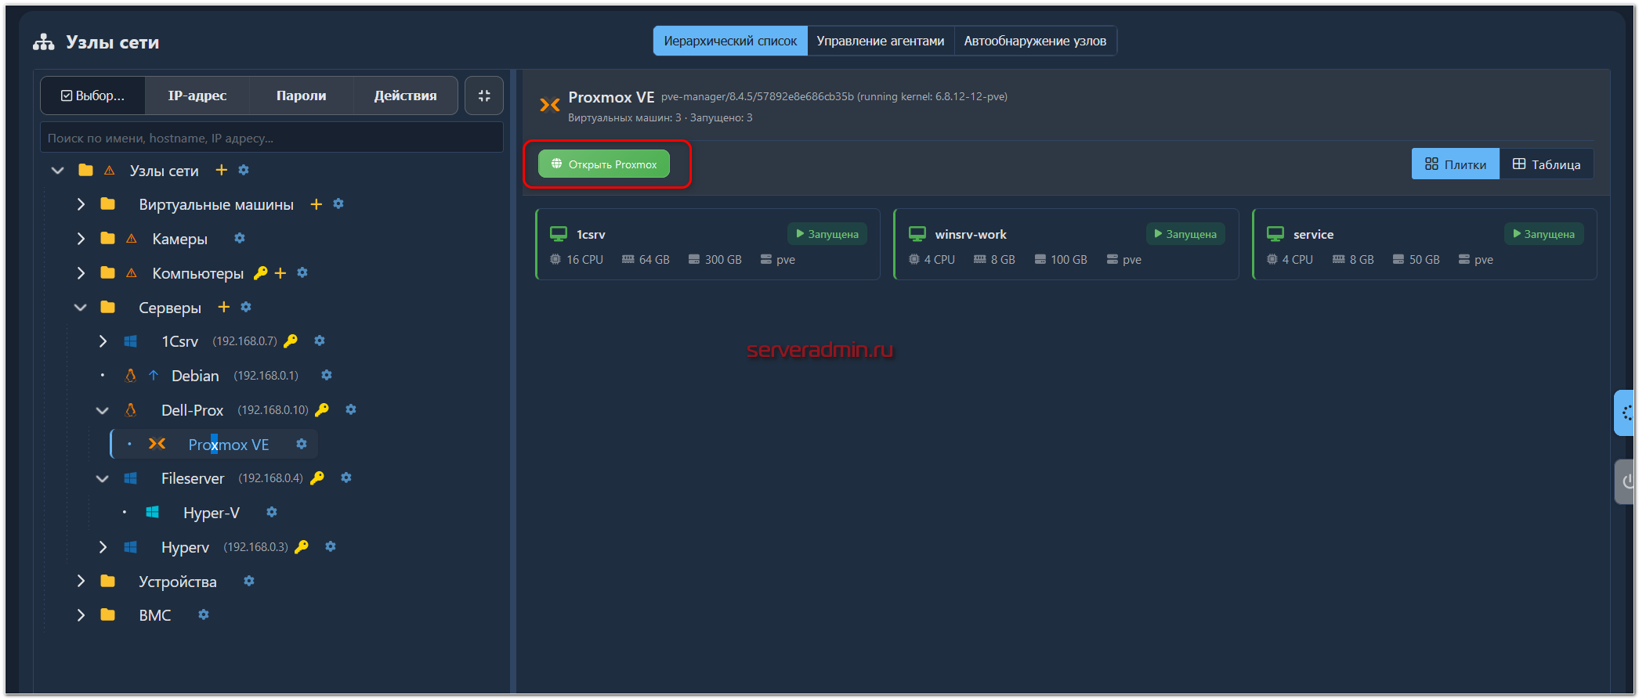
Task: Expand the Hyperv server node
Action: 103,547
